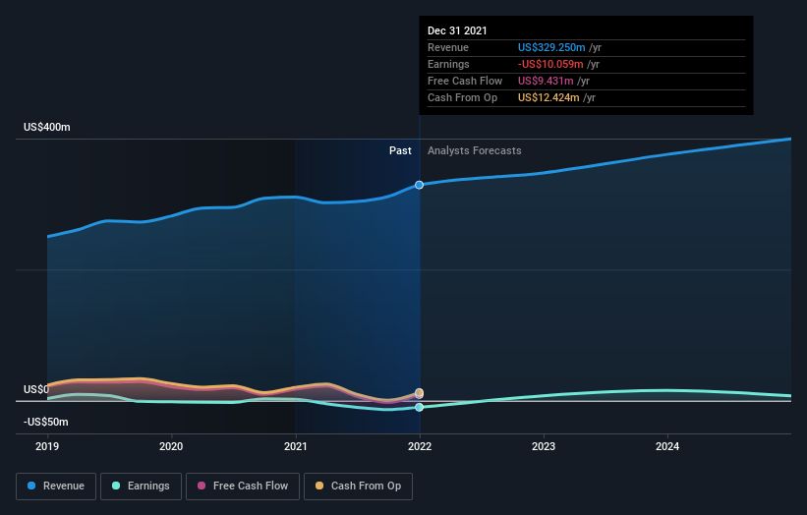Click the Cash From Op data point at 2022
Viewport: 807px width, 515px height.
pyautogui.click(x=420, y=392)
